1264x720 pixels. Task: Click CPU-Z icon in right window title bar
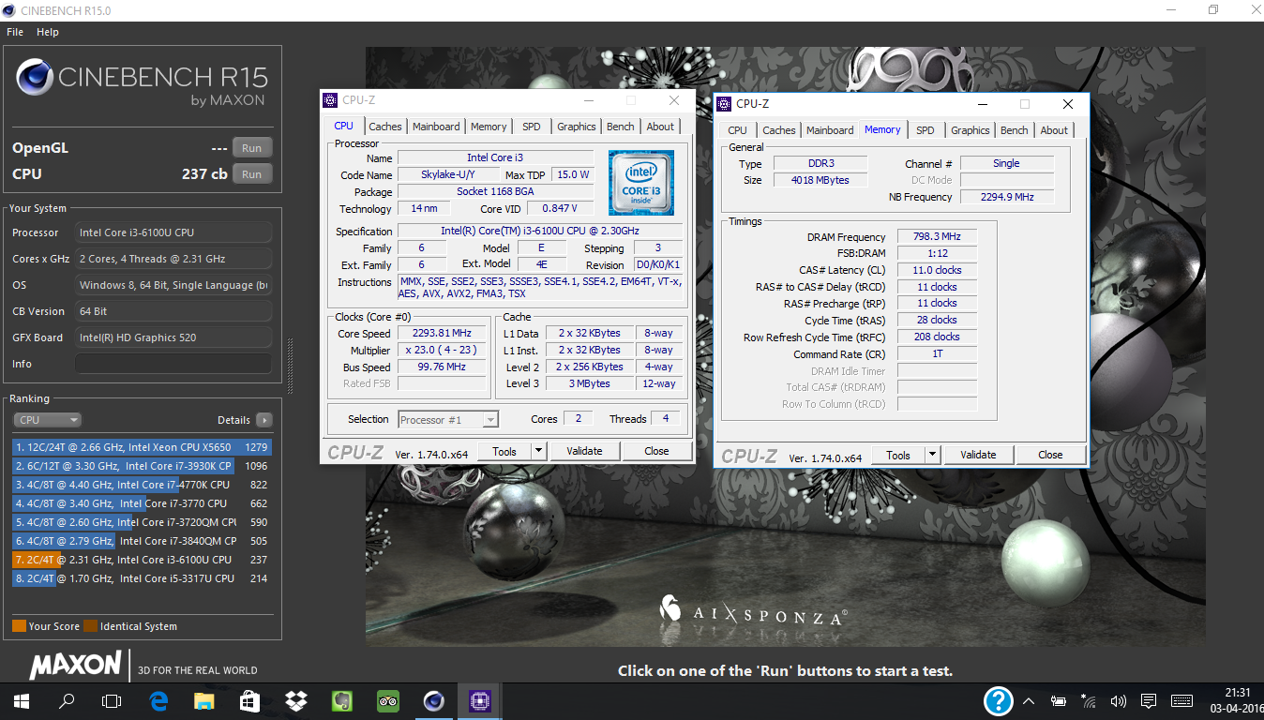click(723, 104)
